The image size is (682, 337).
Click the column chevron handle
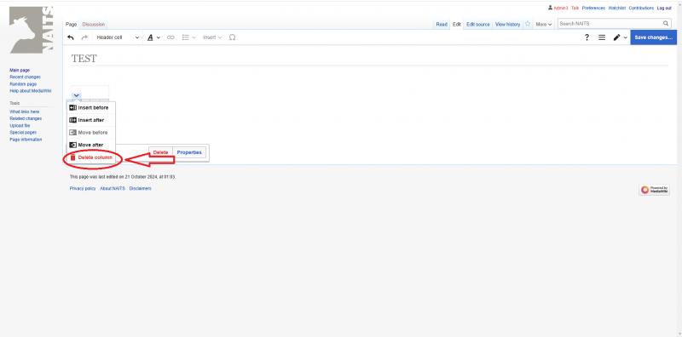(76, 95)
